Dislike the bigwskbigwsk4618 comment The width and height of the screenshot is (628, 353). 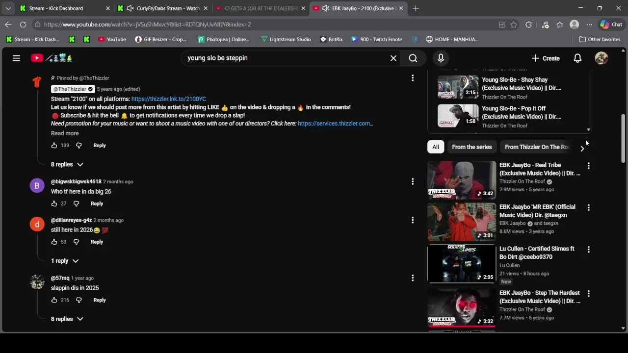click(x=76, y=203)
